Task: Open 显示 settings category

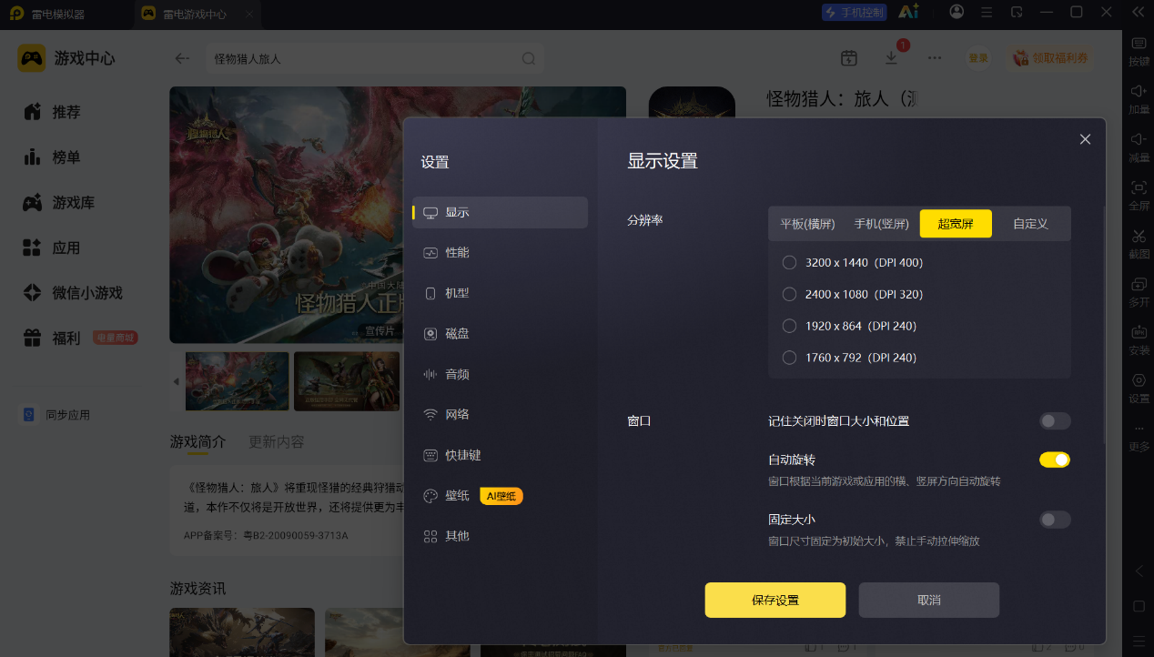Action: coord(500,212)
